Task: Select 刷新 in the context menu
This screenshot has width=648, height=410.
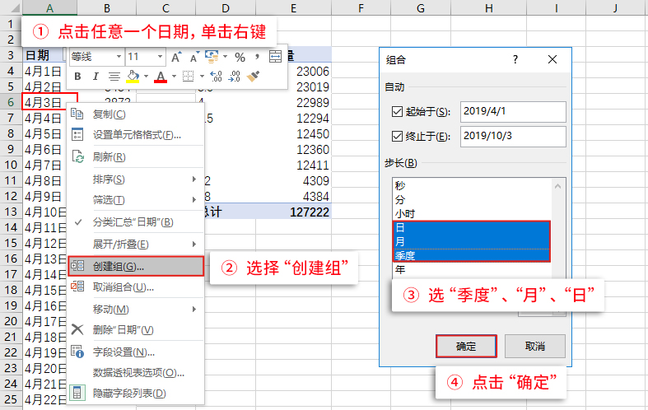Action: pyautogui.click(x=136, y=157)
